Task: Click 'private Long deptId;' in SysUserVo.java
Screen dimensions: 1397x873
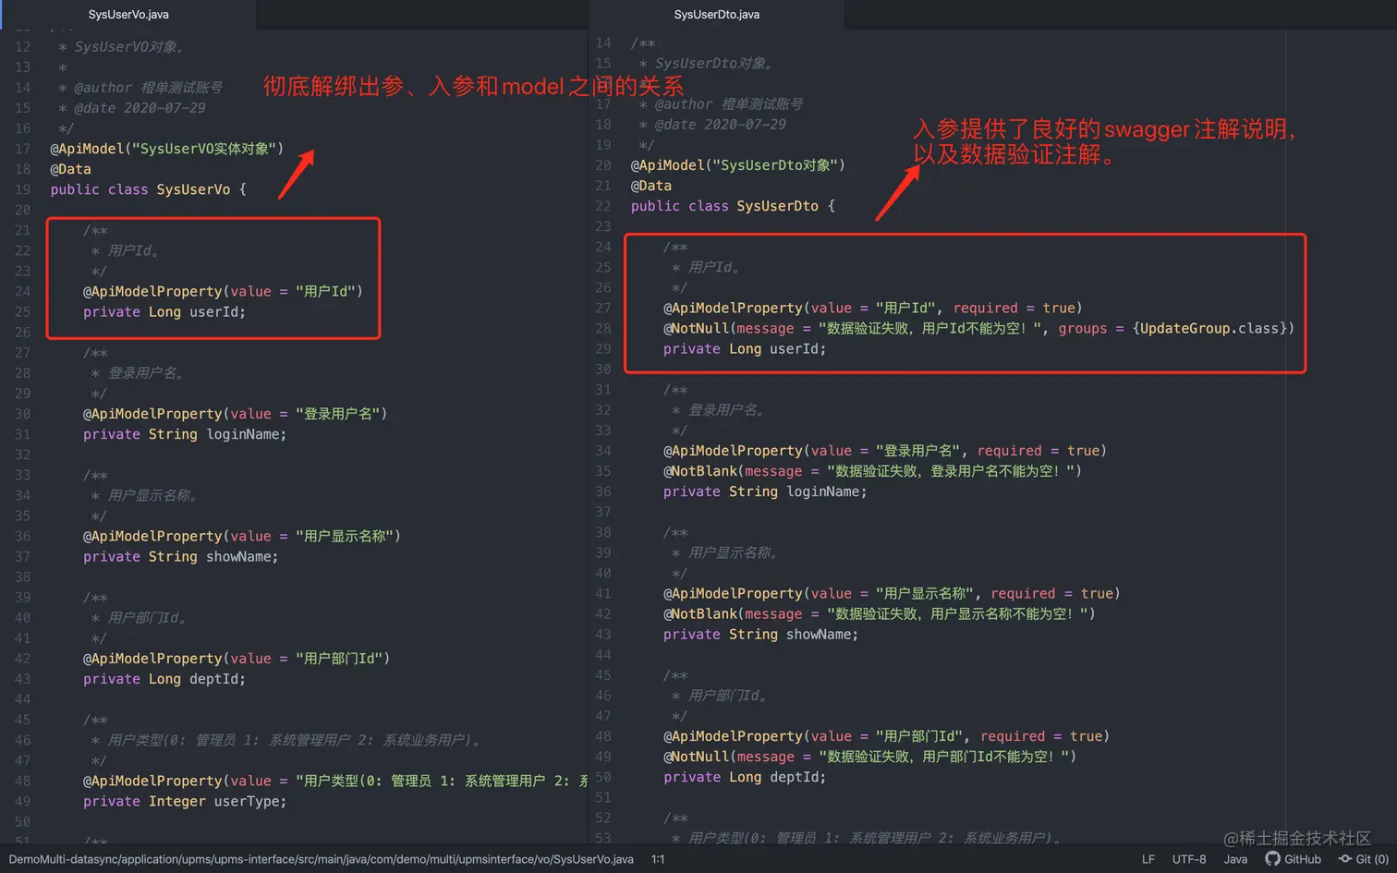Action: point(164,679)
